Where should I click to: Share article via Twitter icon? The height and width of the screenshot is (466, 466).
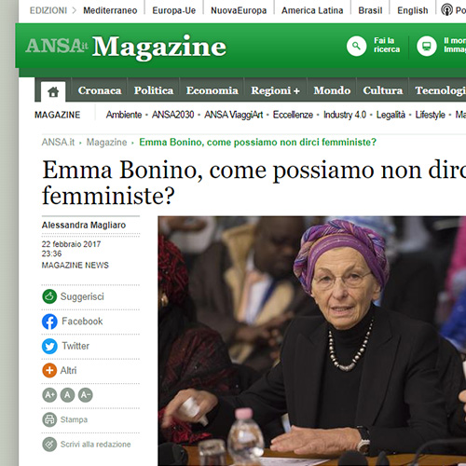coord(49,346)
